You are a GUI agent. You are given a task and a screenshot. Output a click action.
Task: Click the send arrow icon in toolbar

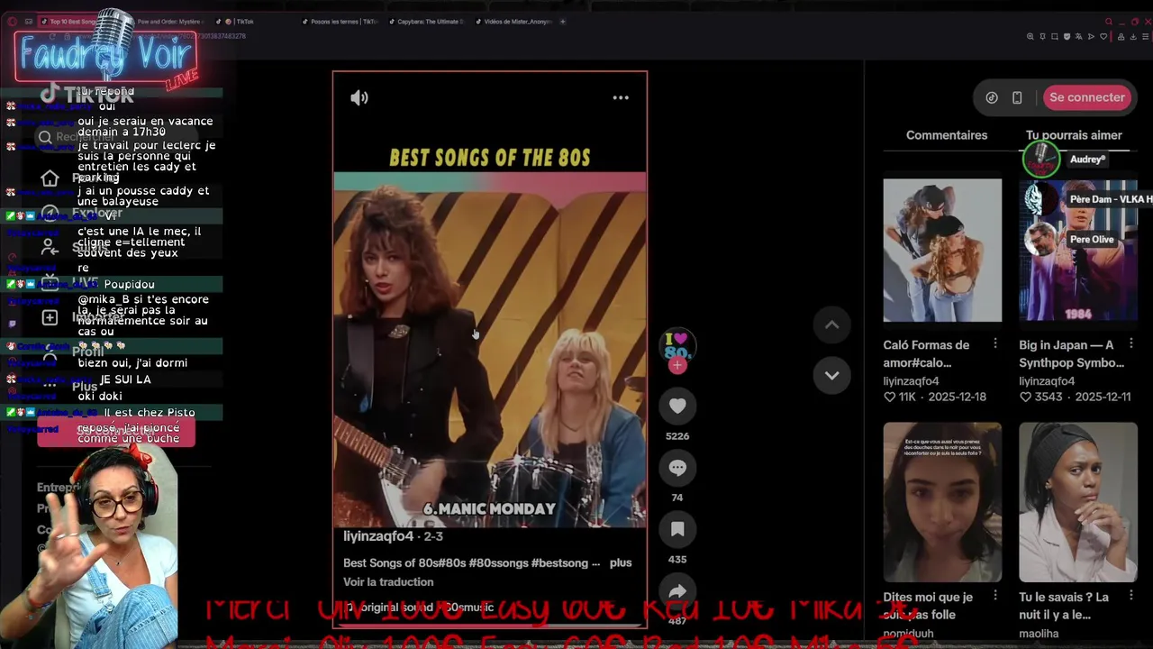click(x=1092, y=36)
